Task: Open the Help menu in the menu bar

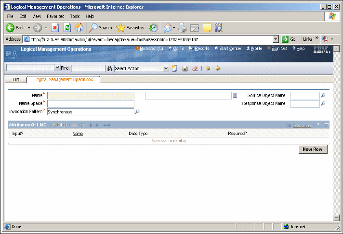Action: (90, 16)
